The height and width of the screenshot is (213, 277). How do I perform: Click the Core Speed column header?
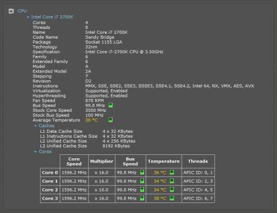[74, 162]
